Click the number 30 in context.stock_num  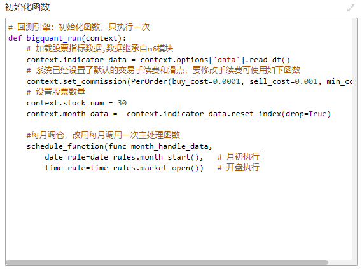(x=122, y=103)
